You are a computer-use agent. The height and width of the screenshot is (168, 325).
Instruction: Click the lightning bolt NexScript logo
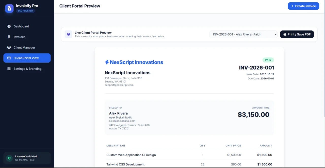coord(107,62)
